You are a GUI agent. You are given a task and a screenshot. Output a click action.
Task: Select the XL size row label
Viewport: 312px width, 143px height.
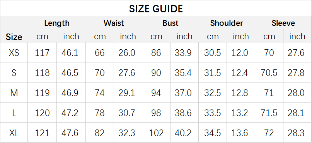pyautogui.click(x=14, y=133)
